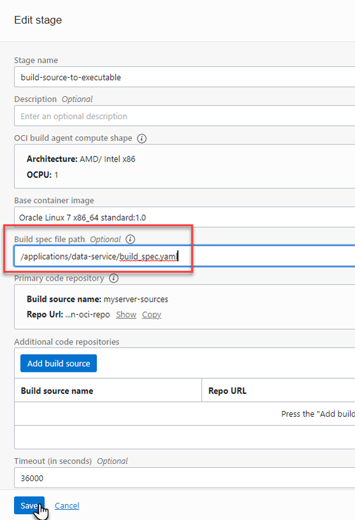The image size is (355, 520).
Task: Add a build source
Action: point(59,363)
